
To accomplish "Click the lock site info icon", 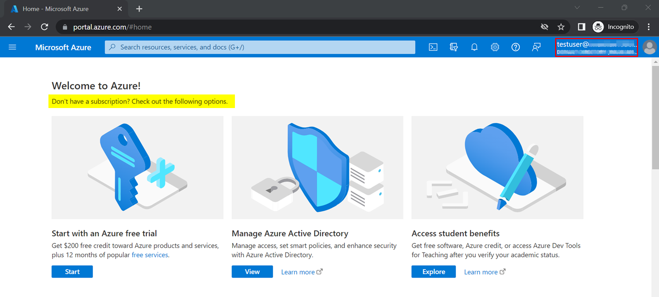I will pos(65,27).
